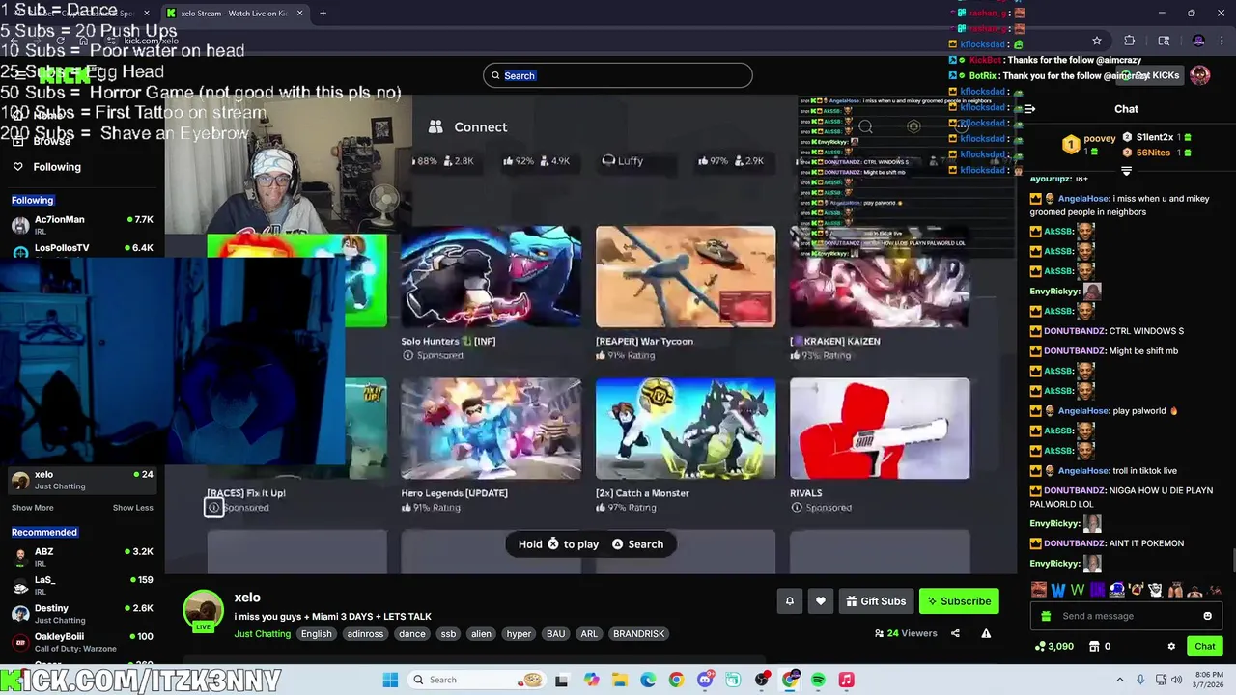Follow xelo with the heart button
Image resolution: width=1236 pixels, height=695 pixels.
click(x=820, y=601)
